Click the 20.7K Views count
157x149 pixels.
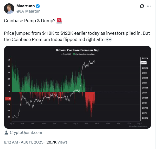(57, 142)
